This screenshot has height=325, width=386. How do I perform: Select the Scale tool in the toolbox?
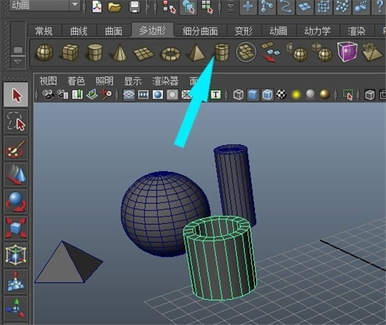point(16,227)
